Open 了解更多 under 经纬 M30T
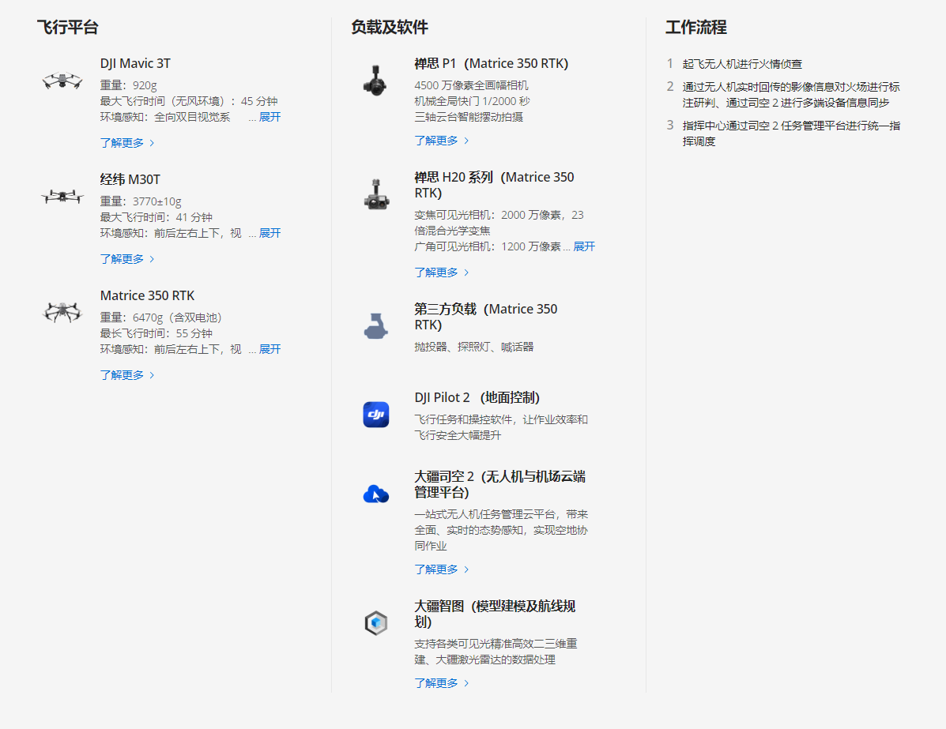Image resolution: width=946 pixels, height=729 pixels. point(126,259)
